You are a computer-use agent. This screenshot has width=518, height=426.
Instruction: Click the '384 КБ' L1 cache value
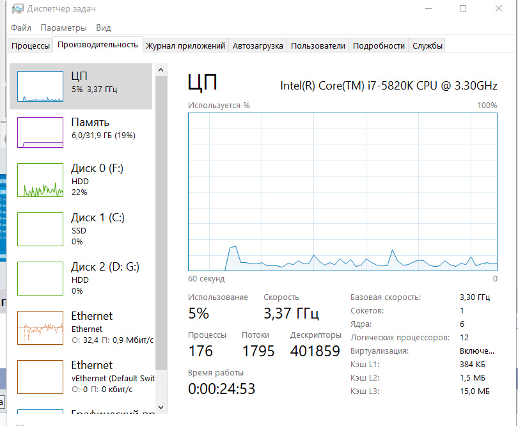(473, 365)
